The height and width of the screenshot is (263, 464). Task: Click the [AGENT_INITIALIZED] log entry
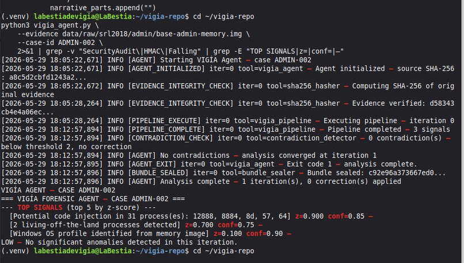pos(227,68)
